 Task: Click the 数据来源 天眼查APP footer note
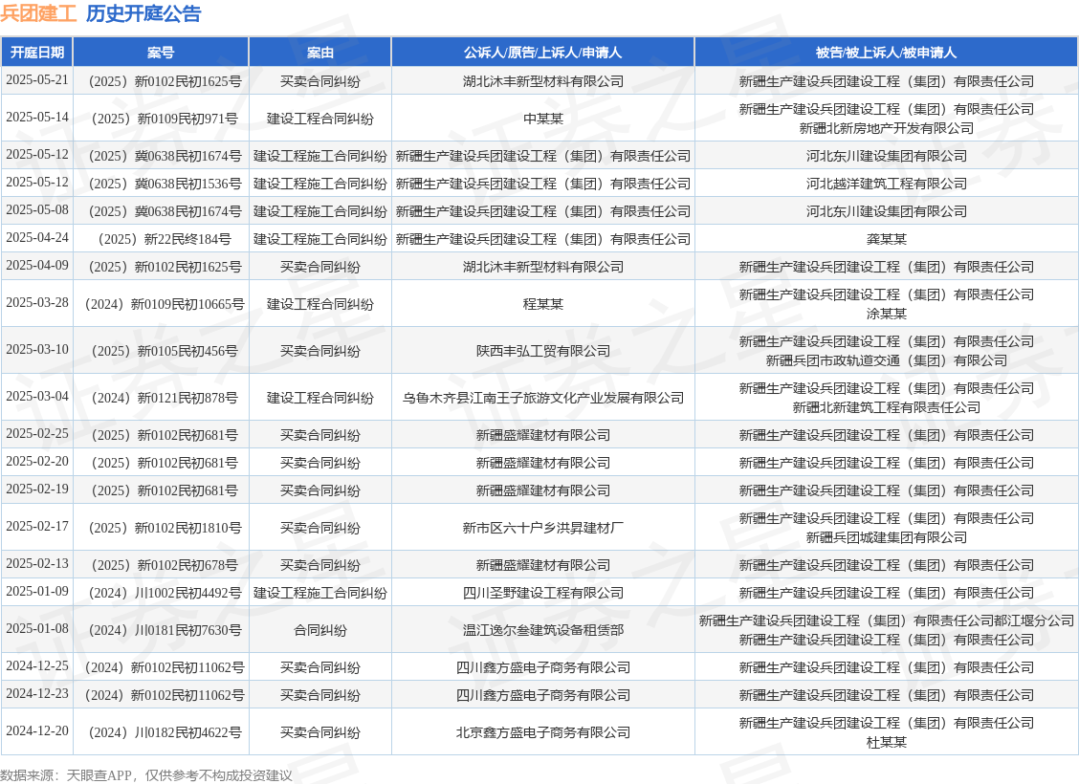tap(146, 775)
